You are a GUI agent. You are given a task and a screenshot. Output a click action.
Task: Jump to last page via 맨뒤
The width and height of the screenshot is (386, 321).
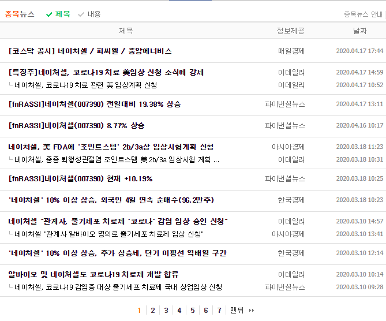pyautogui.click(x=237, y=311)
